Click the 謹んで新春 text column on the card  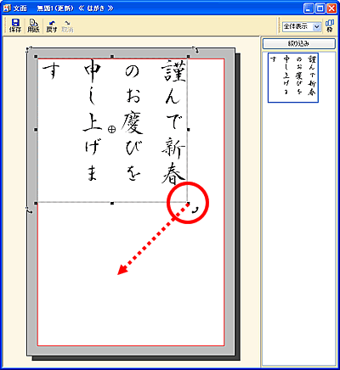(x=174, y=121)
